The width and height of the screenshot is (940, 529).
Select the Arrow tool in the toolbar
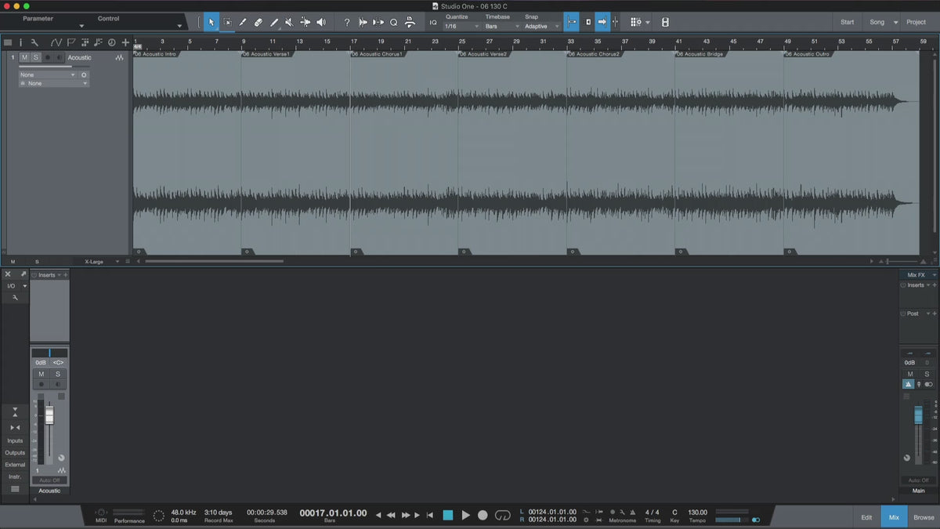(211, 23)
